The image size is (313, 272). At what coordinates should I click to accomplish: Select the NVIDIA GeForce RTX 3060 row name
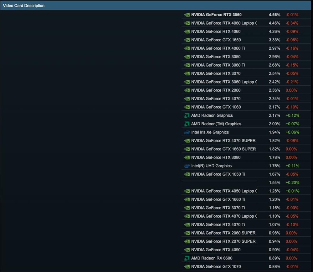pos(216,15)
